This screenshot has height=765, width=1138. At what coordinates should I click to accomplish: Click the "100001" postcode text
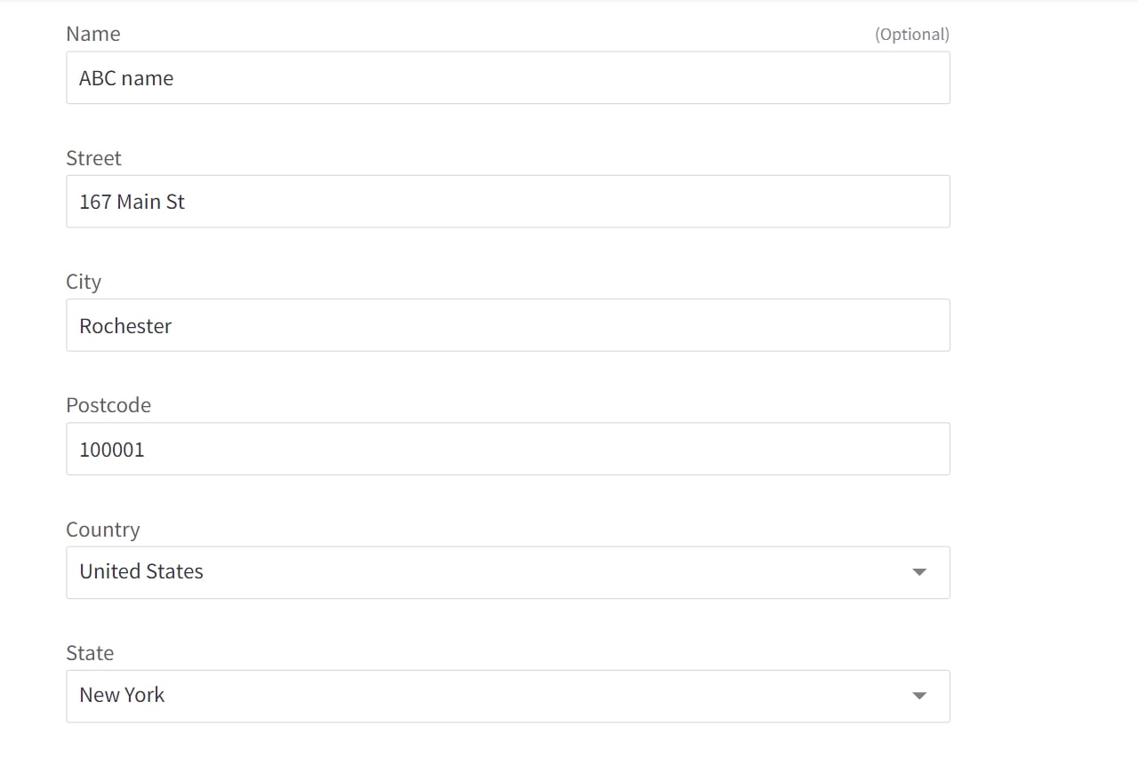112,450
